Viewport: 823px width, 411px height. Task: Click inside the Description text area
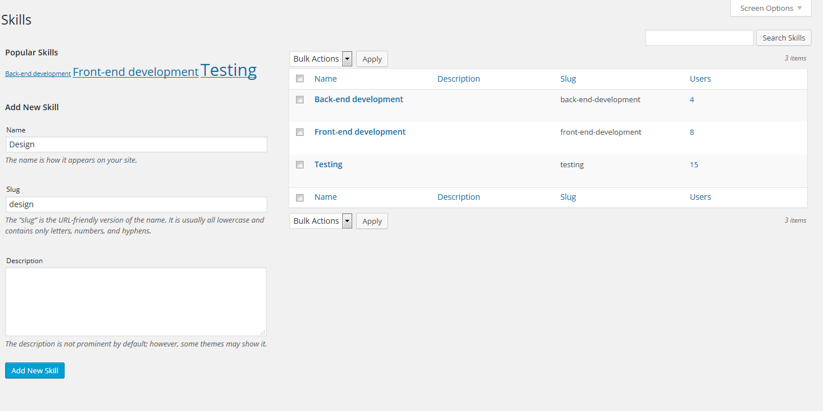[136, 301]
